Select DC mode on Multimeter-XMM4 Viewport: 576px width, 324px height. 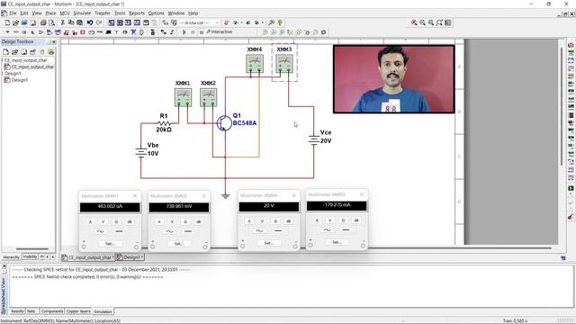[278, 230]
